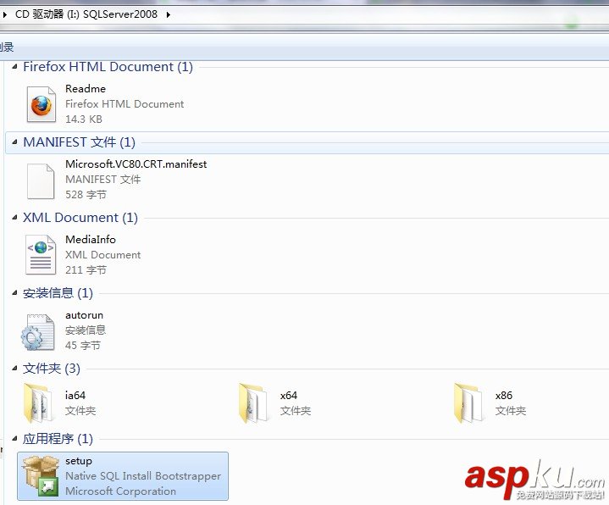Click the 211 字节 size text
609x505 pixels.
coord(86,269)
